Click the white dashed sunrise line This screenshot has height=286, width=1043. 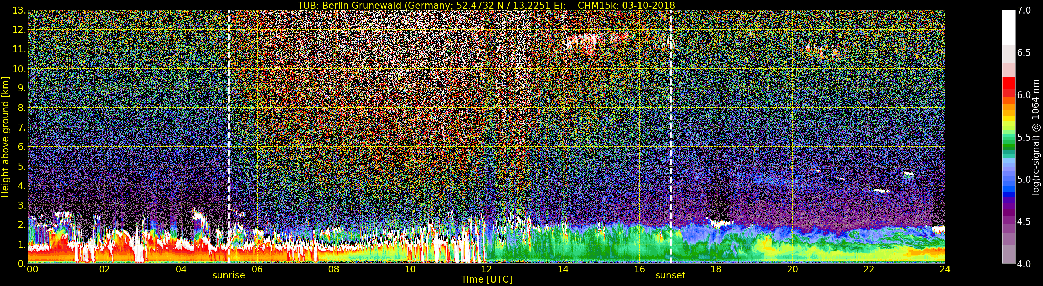[229, 137]
